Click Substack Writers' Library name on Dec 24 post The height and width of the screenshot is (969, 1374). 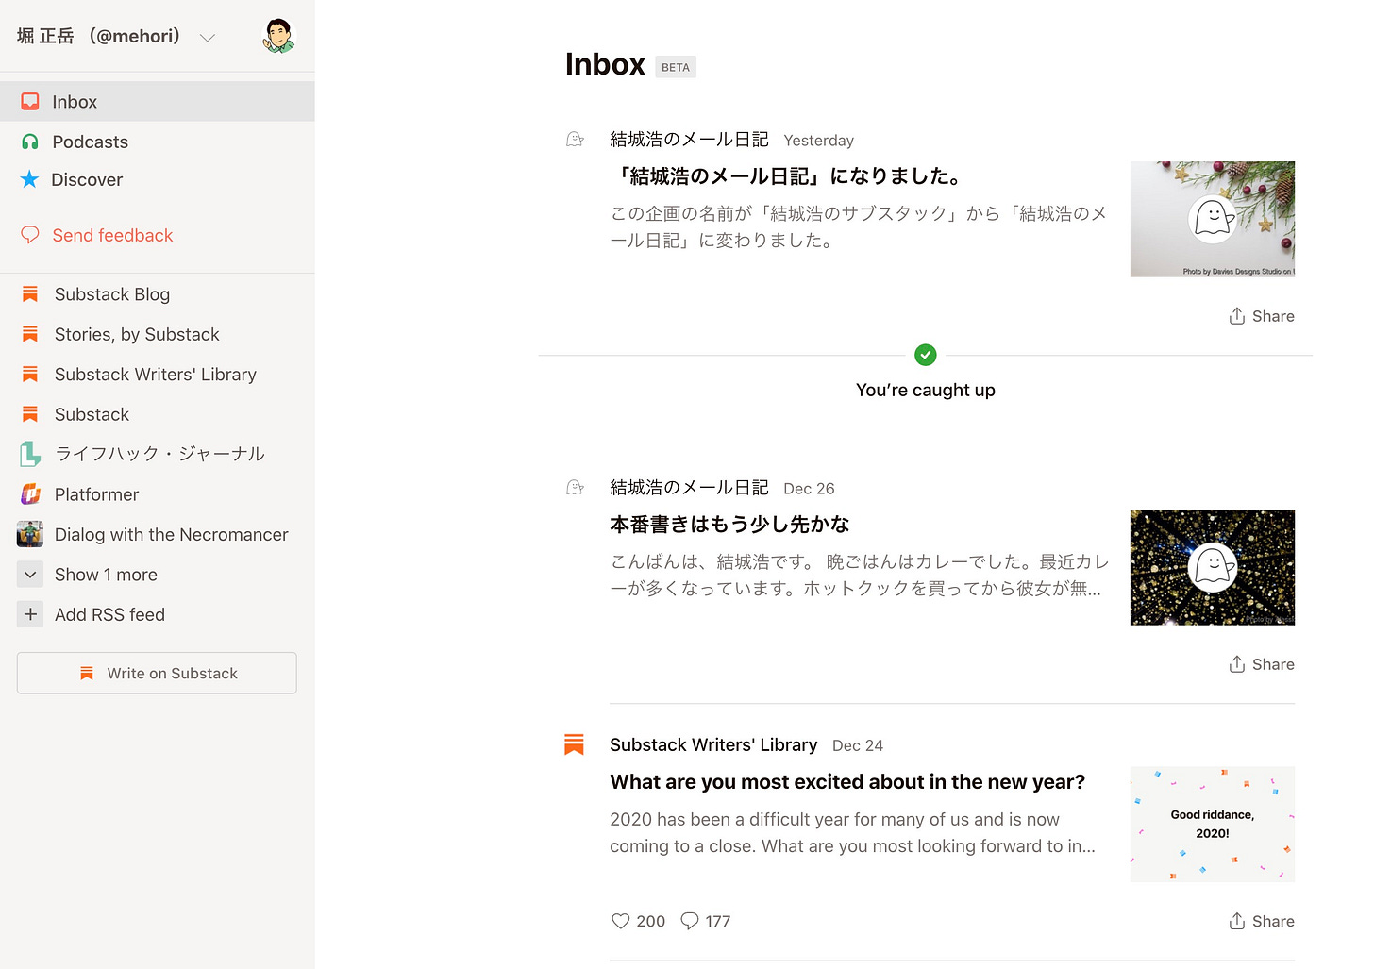[713, 744]
